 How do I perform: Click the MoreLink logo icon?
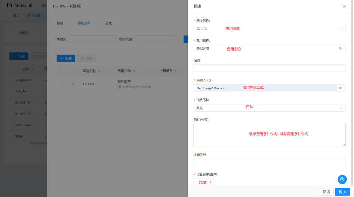[9, 5]
